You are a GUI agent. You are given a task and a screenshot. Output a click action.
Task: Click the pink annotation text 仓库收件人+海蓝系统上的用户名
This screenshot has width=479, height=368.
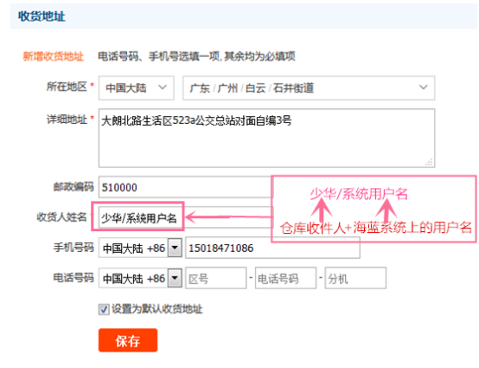376,228
